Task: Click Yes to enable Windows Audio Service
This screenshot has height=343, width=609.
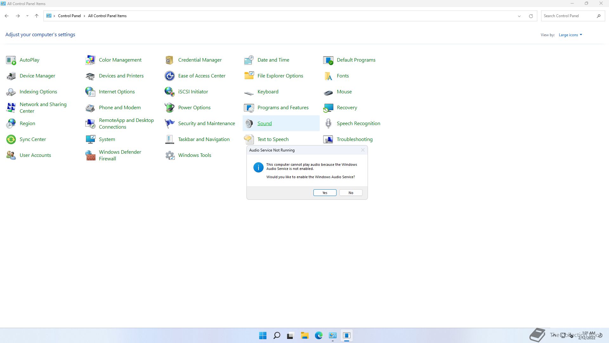Action: pyautogui.click(x=325, y=193)
